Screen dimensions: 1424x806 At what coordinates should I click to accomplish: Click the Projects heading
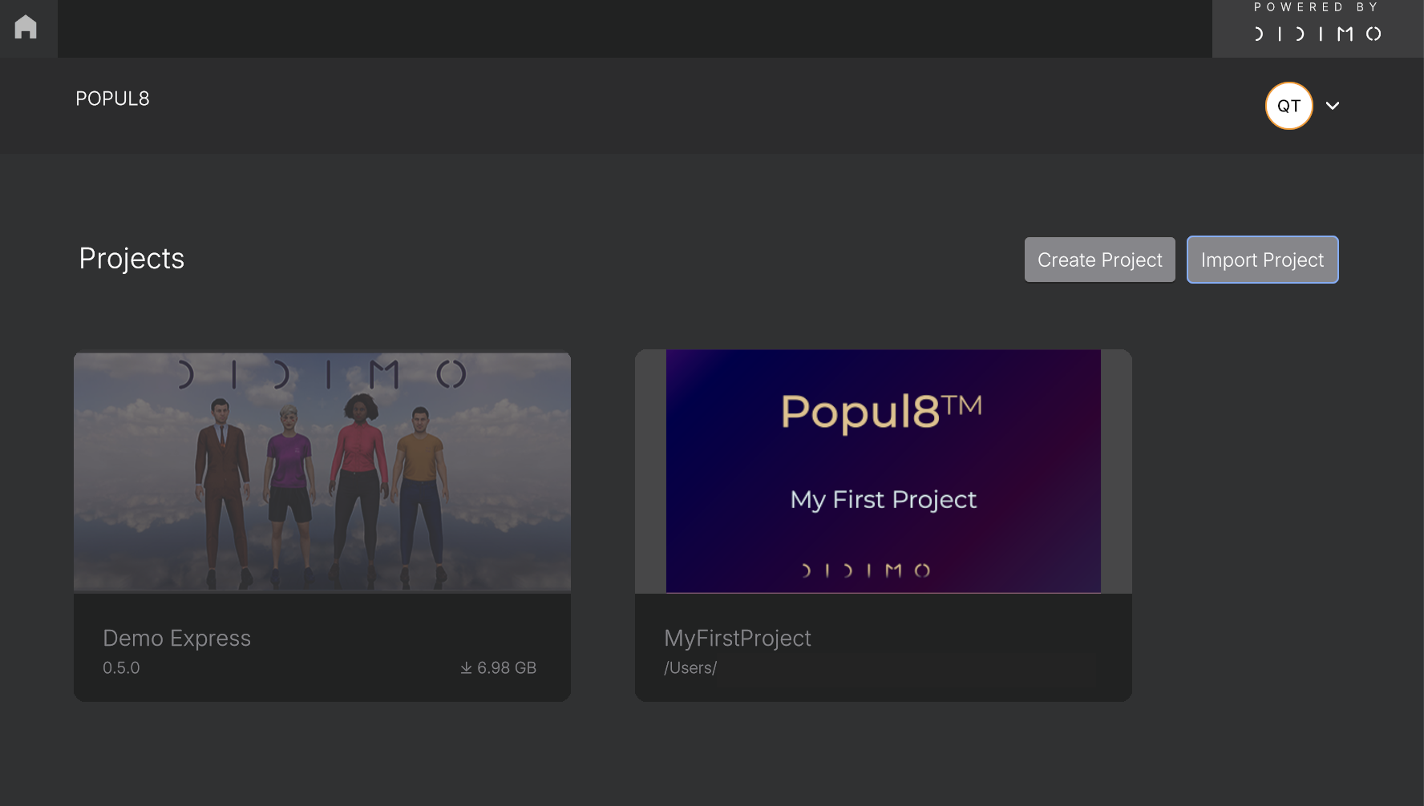(131, 259)
